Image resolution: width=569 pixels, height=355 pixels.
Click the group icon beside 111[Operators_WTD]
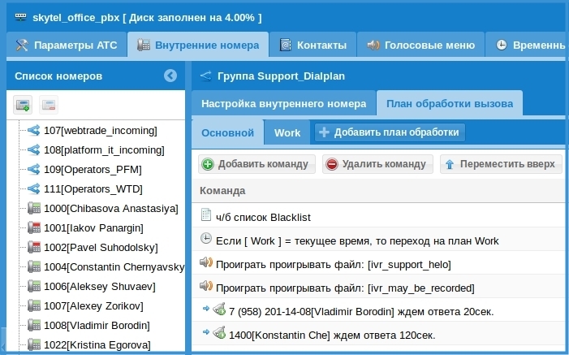coord(34,188)
